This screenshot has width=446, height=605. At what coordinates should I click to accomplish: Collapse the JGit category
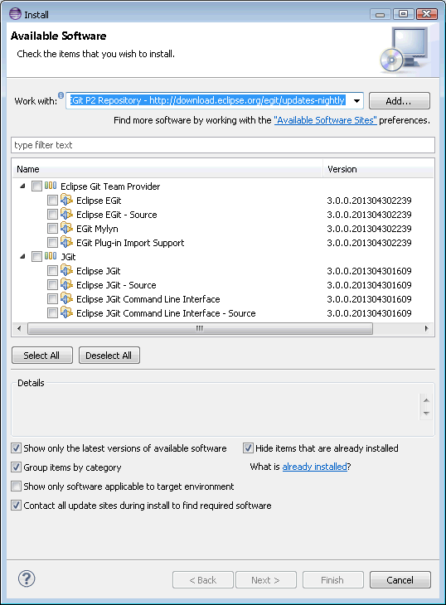coord(22,256)
